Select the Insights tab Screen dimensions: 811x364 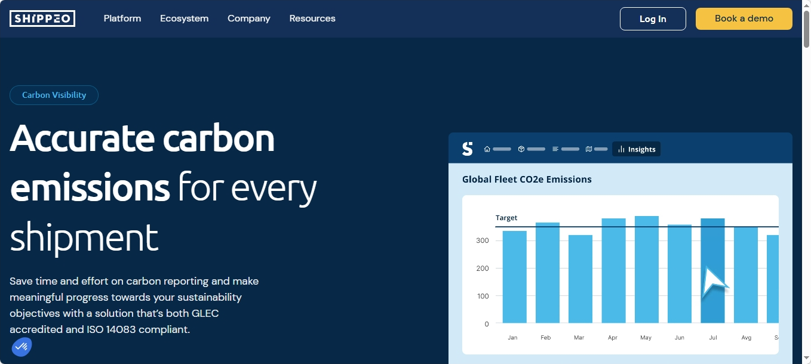(637, 149)
